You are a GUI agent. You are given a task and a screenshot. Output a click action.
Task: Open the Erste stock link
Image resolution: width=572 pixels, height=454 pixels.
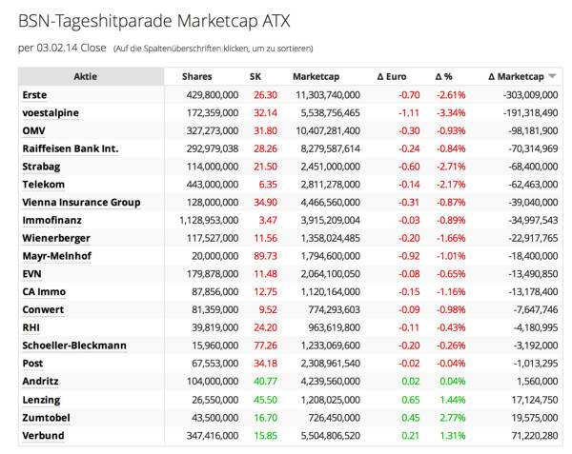(x=34, y=95)
